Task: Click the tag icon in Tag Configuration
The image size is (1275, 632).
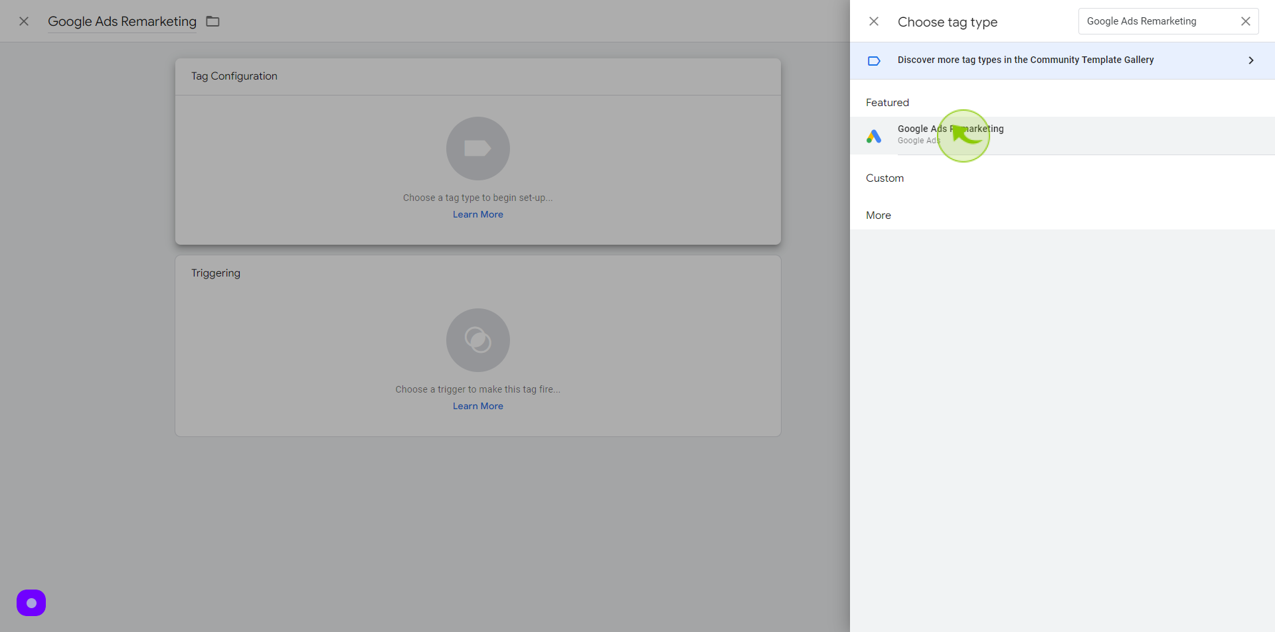Action: (x=478, y=149)
